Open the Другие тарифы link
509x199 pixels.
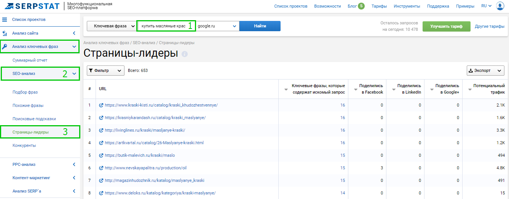pyautogui.click(x=490, y=26)
